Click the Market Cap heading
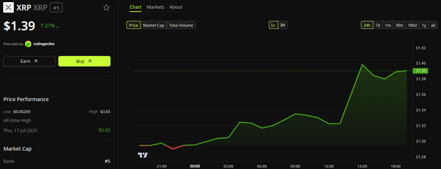This screenshot has width=441, height=169. pyautogui.click(x=17, y=149)
